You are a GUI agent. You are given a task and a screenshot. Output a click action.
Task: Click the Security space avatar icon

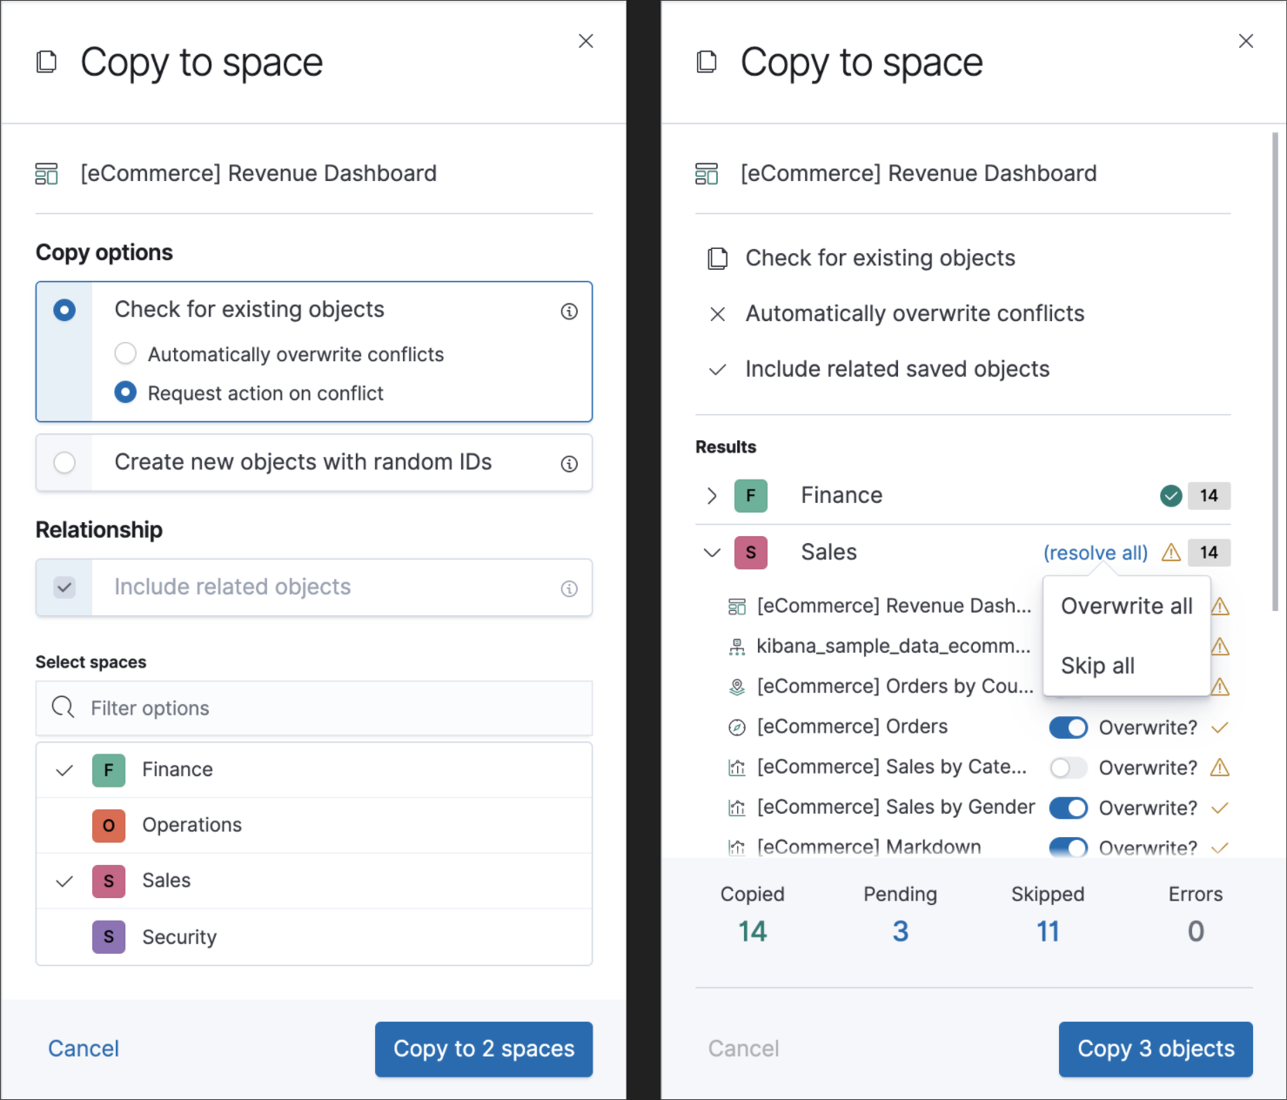pyautogui.click(x=108, y=937)
